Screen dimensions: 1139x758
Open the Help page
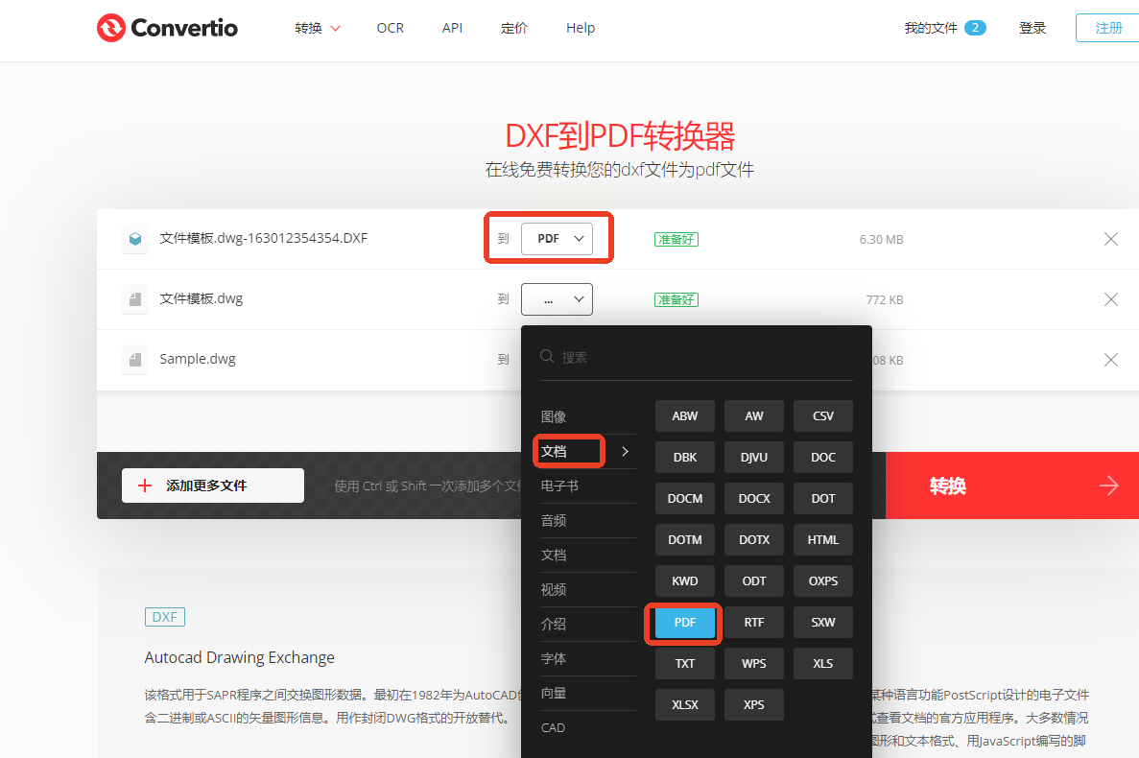tap(581, 28)
